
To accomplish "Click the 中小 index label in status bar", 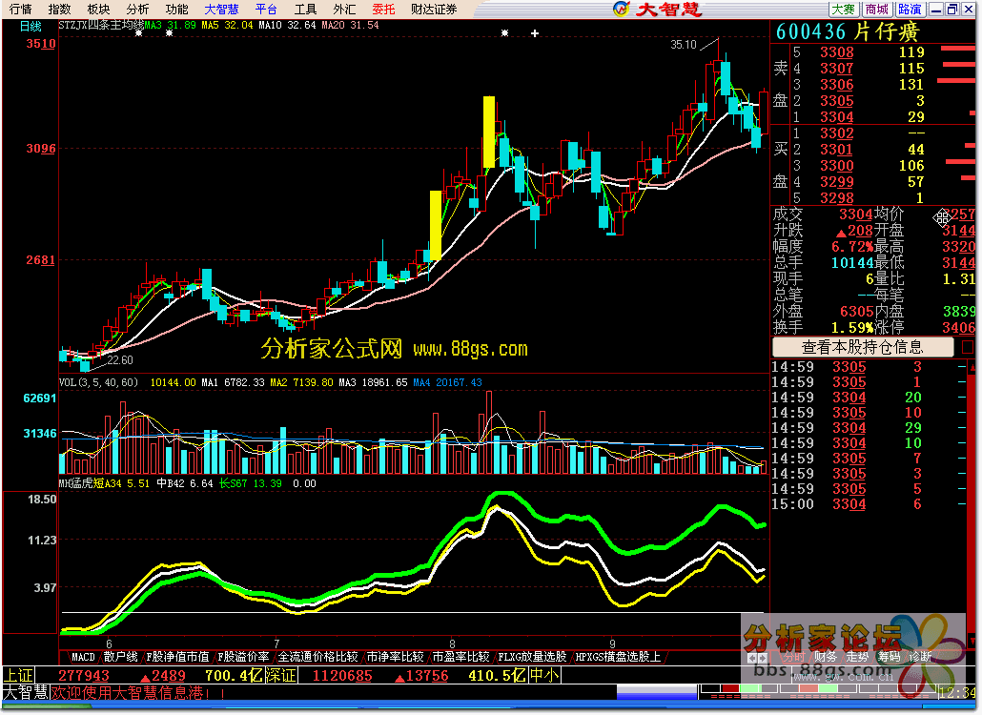I will click(x=544, y=676).
